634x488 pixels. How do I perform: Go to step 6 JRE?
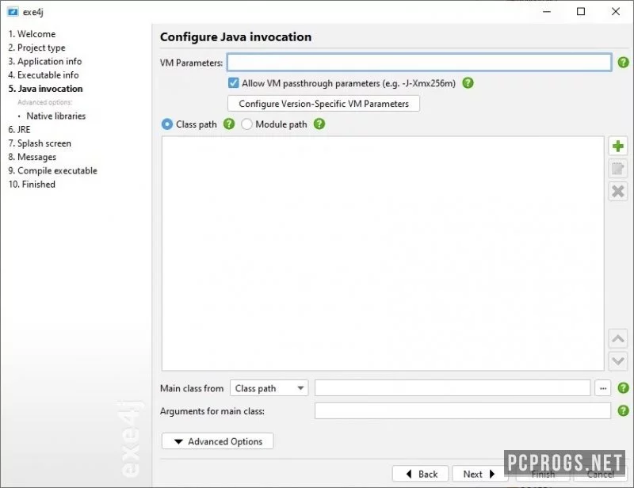19,130
